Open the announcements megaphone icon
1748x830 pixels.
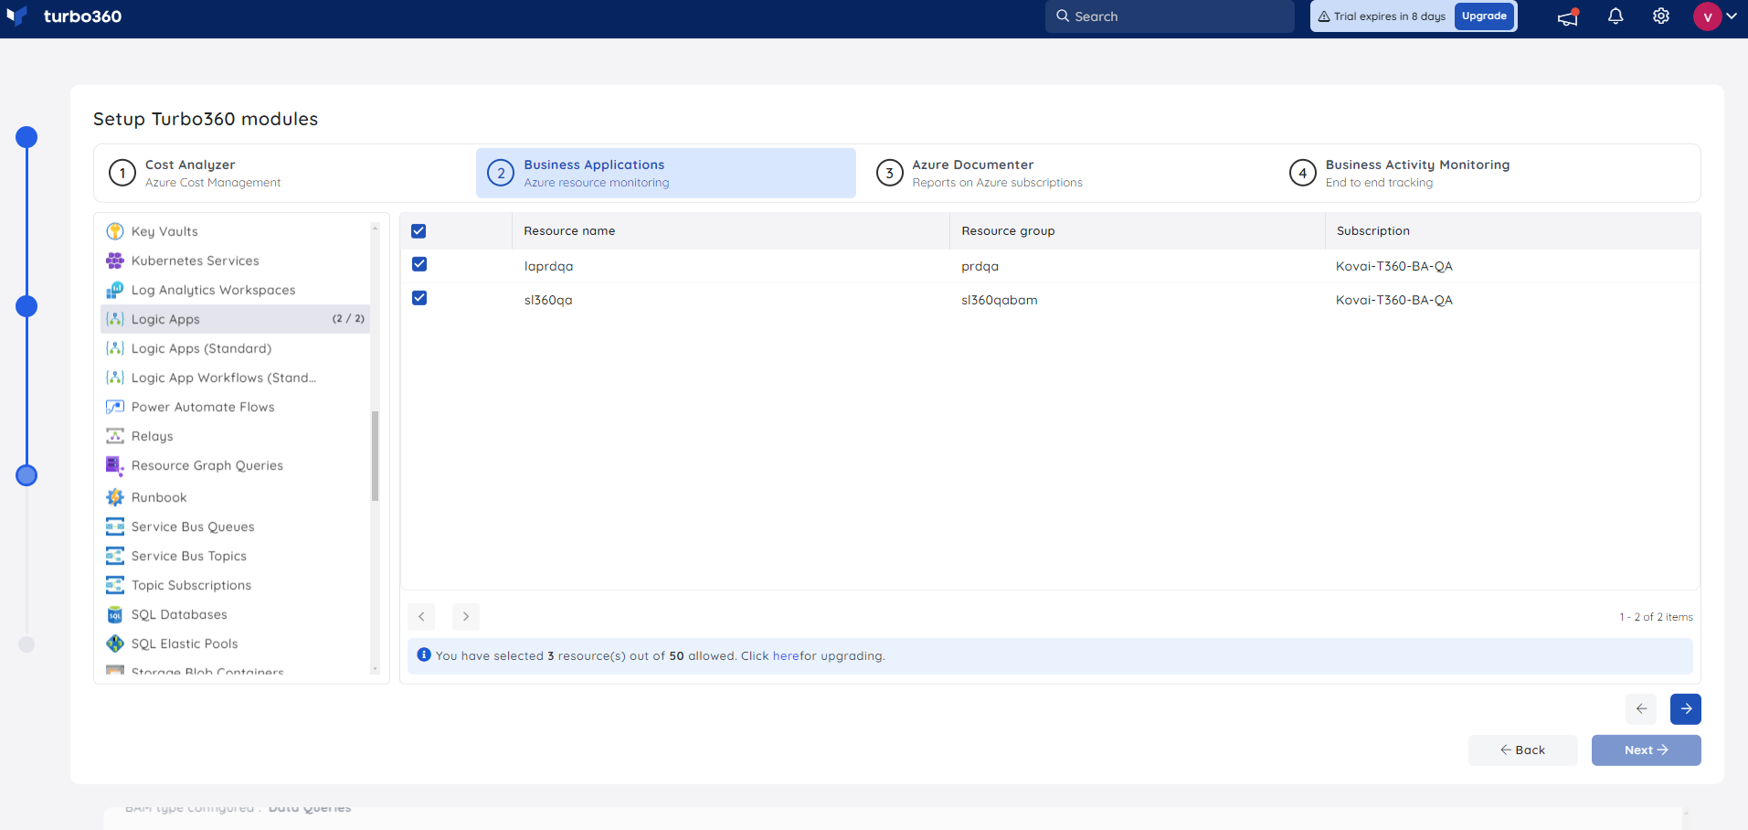click(x=1568, y=16)
